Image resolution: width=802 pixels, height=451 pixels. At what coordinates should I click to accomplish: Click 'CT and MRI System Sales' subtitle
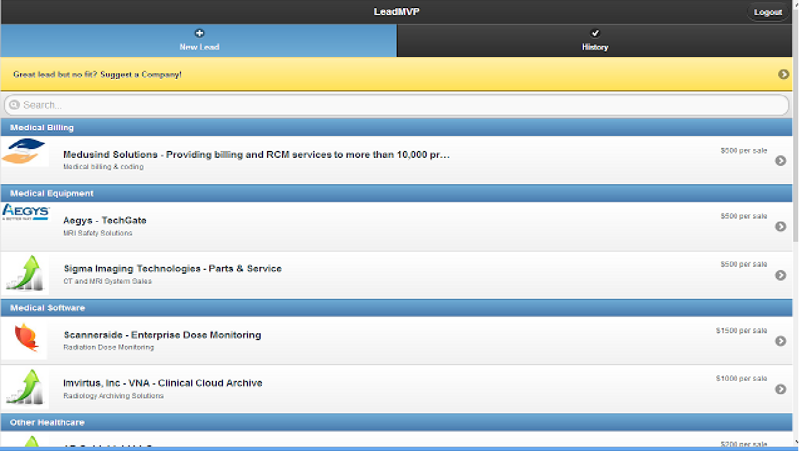(107, 281)
